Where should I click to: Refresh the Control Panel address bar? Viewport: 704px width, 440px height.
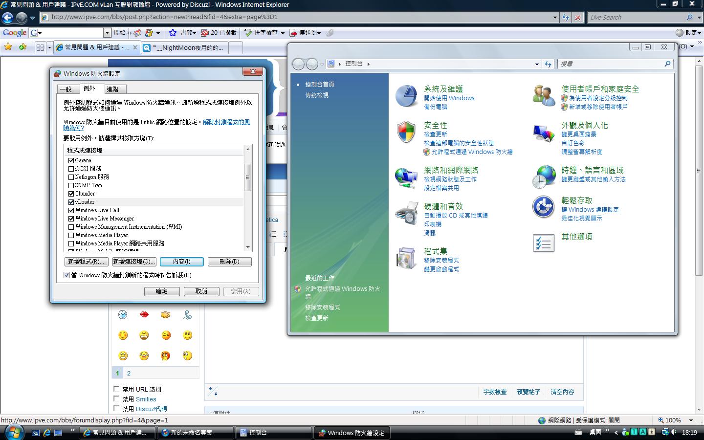548,64
